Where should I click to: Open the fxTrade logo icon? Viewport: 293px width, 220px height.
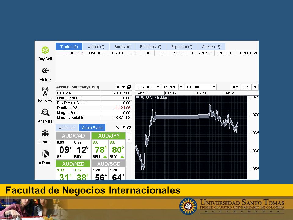[45, 154]
